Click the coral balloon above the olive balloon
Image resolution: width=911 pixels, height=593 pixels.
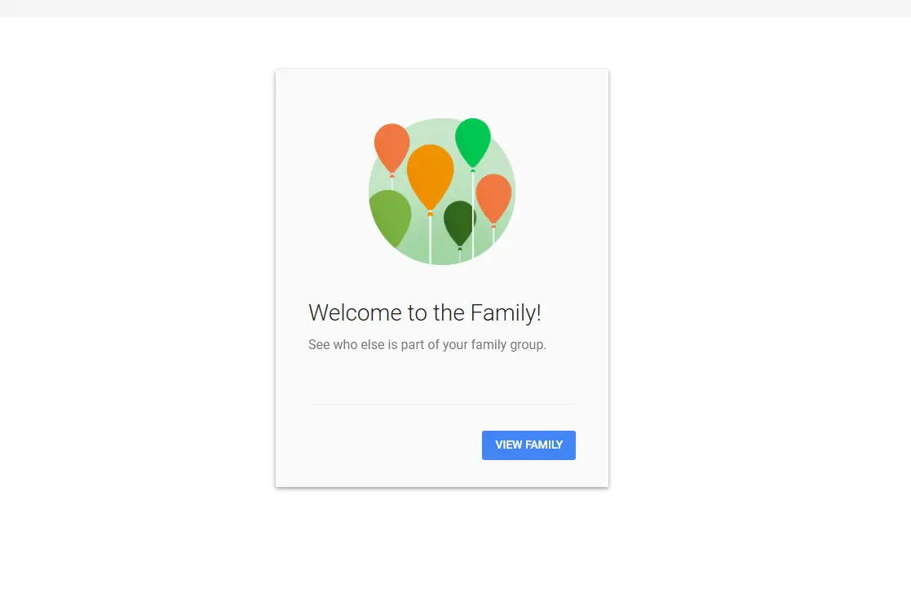click(x=391, y=148)
